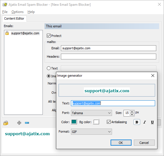Click the minus icon to remove an email
This screenshot has height=156, width=164.
(x=27, y=123)
